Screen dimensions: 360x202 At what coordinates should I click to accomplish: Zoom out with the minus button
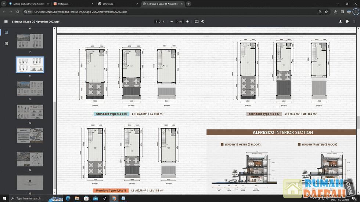pos(172,22)
